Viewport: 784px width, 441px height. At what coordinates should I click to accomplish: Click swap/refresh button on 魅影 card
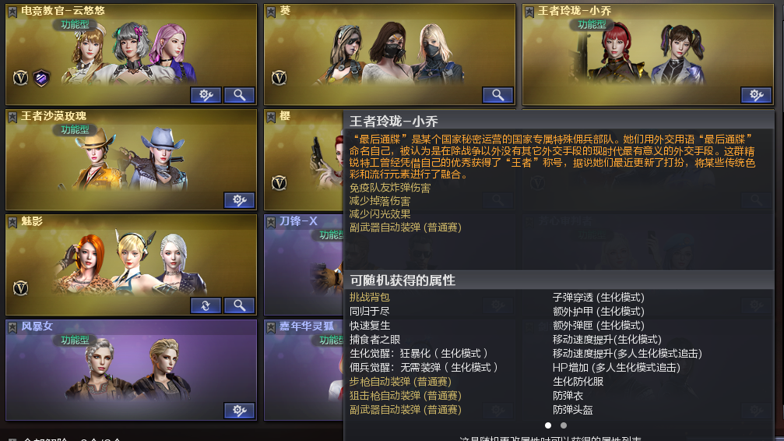click(x=206, y=305)
